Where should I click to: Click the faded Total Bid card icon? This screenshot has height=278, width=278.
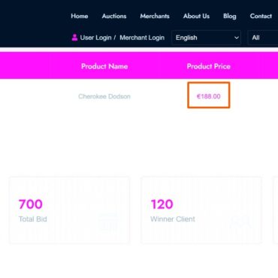point(108,222)
